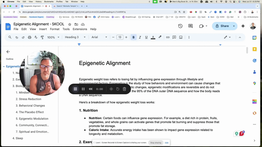This screenshot has height=147, width=262.
Task: Open the text color picker
Action: [x=153, y=37]
